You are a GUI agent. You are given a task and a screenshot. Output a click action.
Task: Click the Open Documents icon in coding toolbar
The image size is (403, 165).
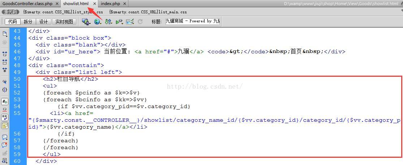coord(5,34)
